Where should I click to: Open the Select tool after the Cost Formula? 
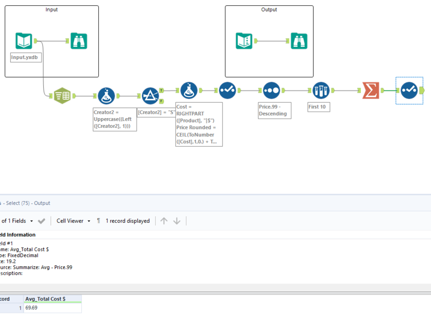pyautogui.click(x=227, y=91)
